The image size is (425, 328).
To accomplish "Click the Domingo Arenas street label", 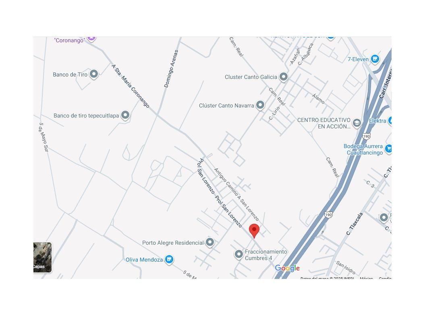I will (x=171, y=69).
